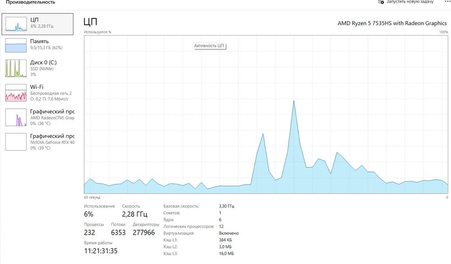The width and height of the screenshot is (451, 264).
Task: Show the Wi-Fi network performance view
Action: pos(37,93)
